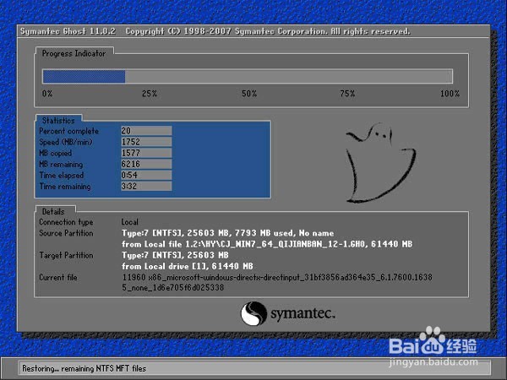Select the Details panel title
Screen dimensions: 507x380
53,211
